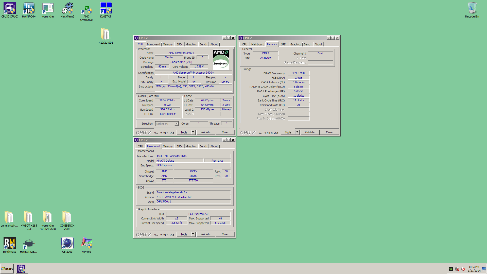Screen dimensions: 487x274
Task: Click Close button in the CPU window
Action: [225, 132]
